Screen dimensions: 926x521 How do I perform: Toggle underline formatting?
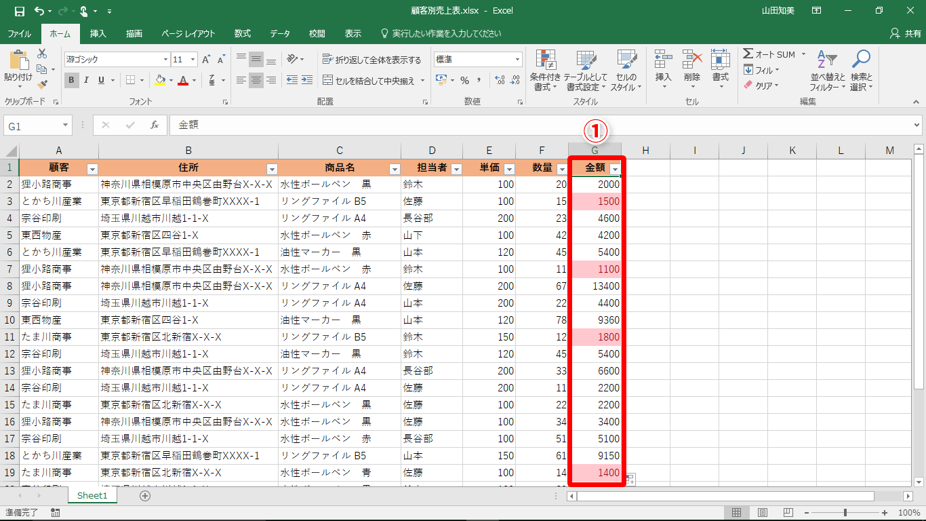coord(101,80)
